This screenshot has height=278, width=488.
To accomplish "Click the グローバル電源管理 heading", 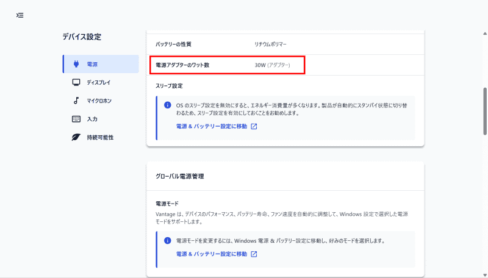I will [180, 176].
